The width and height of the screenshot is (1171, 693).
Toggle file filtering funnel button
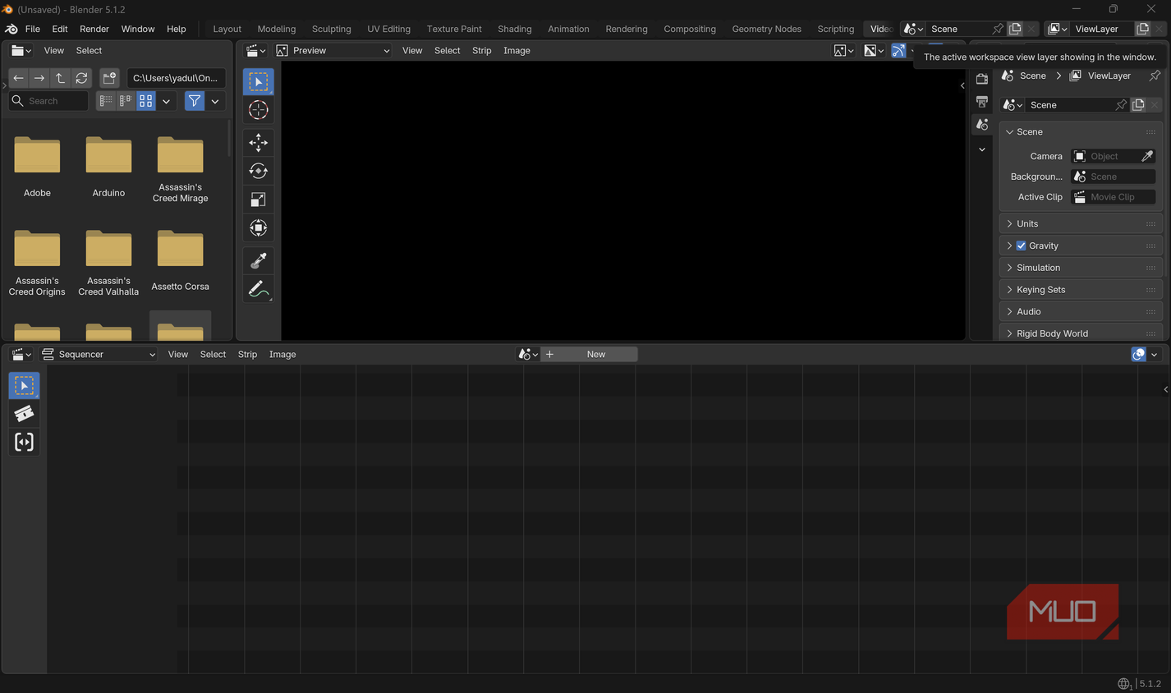195,101
